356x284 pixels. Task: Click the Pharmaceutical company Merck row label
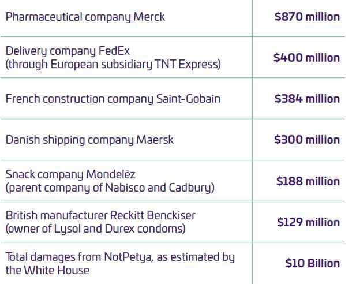click(85, 17)
